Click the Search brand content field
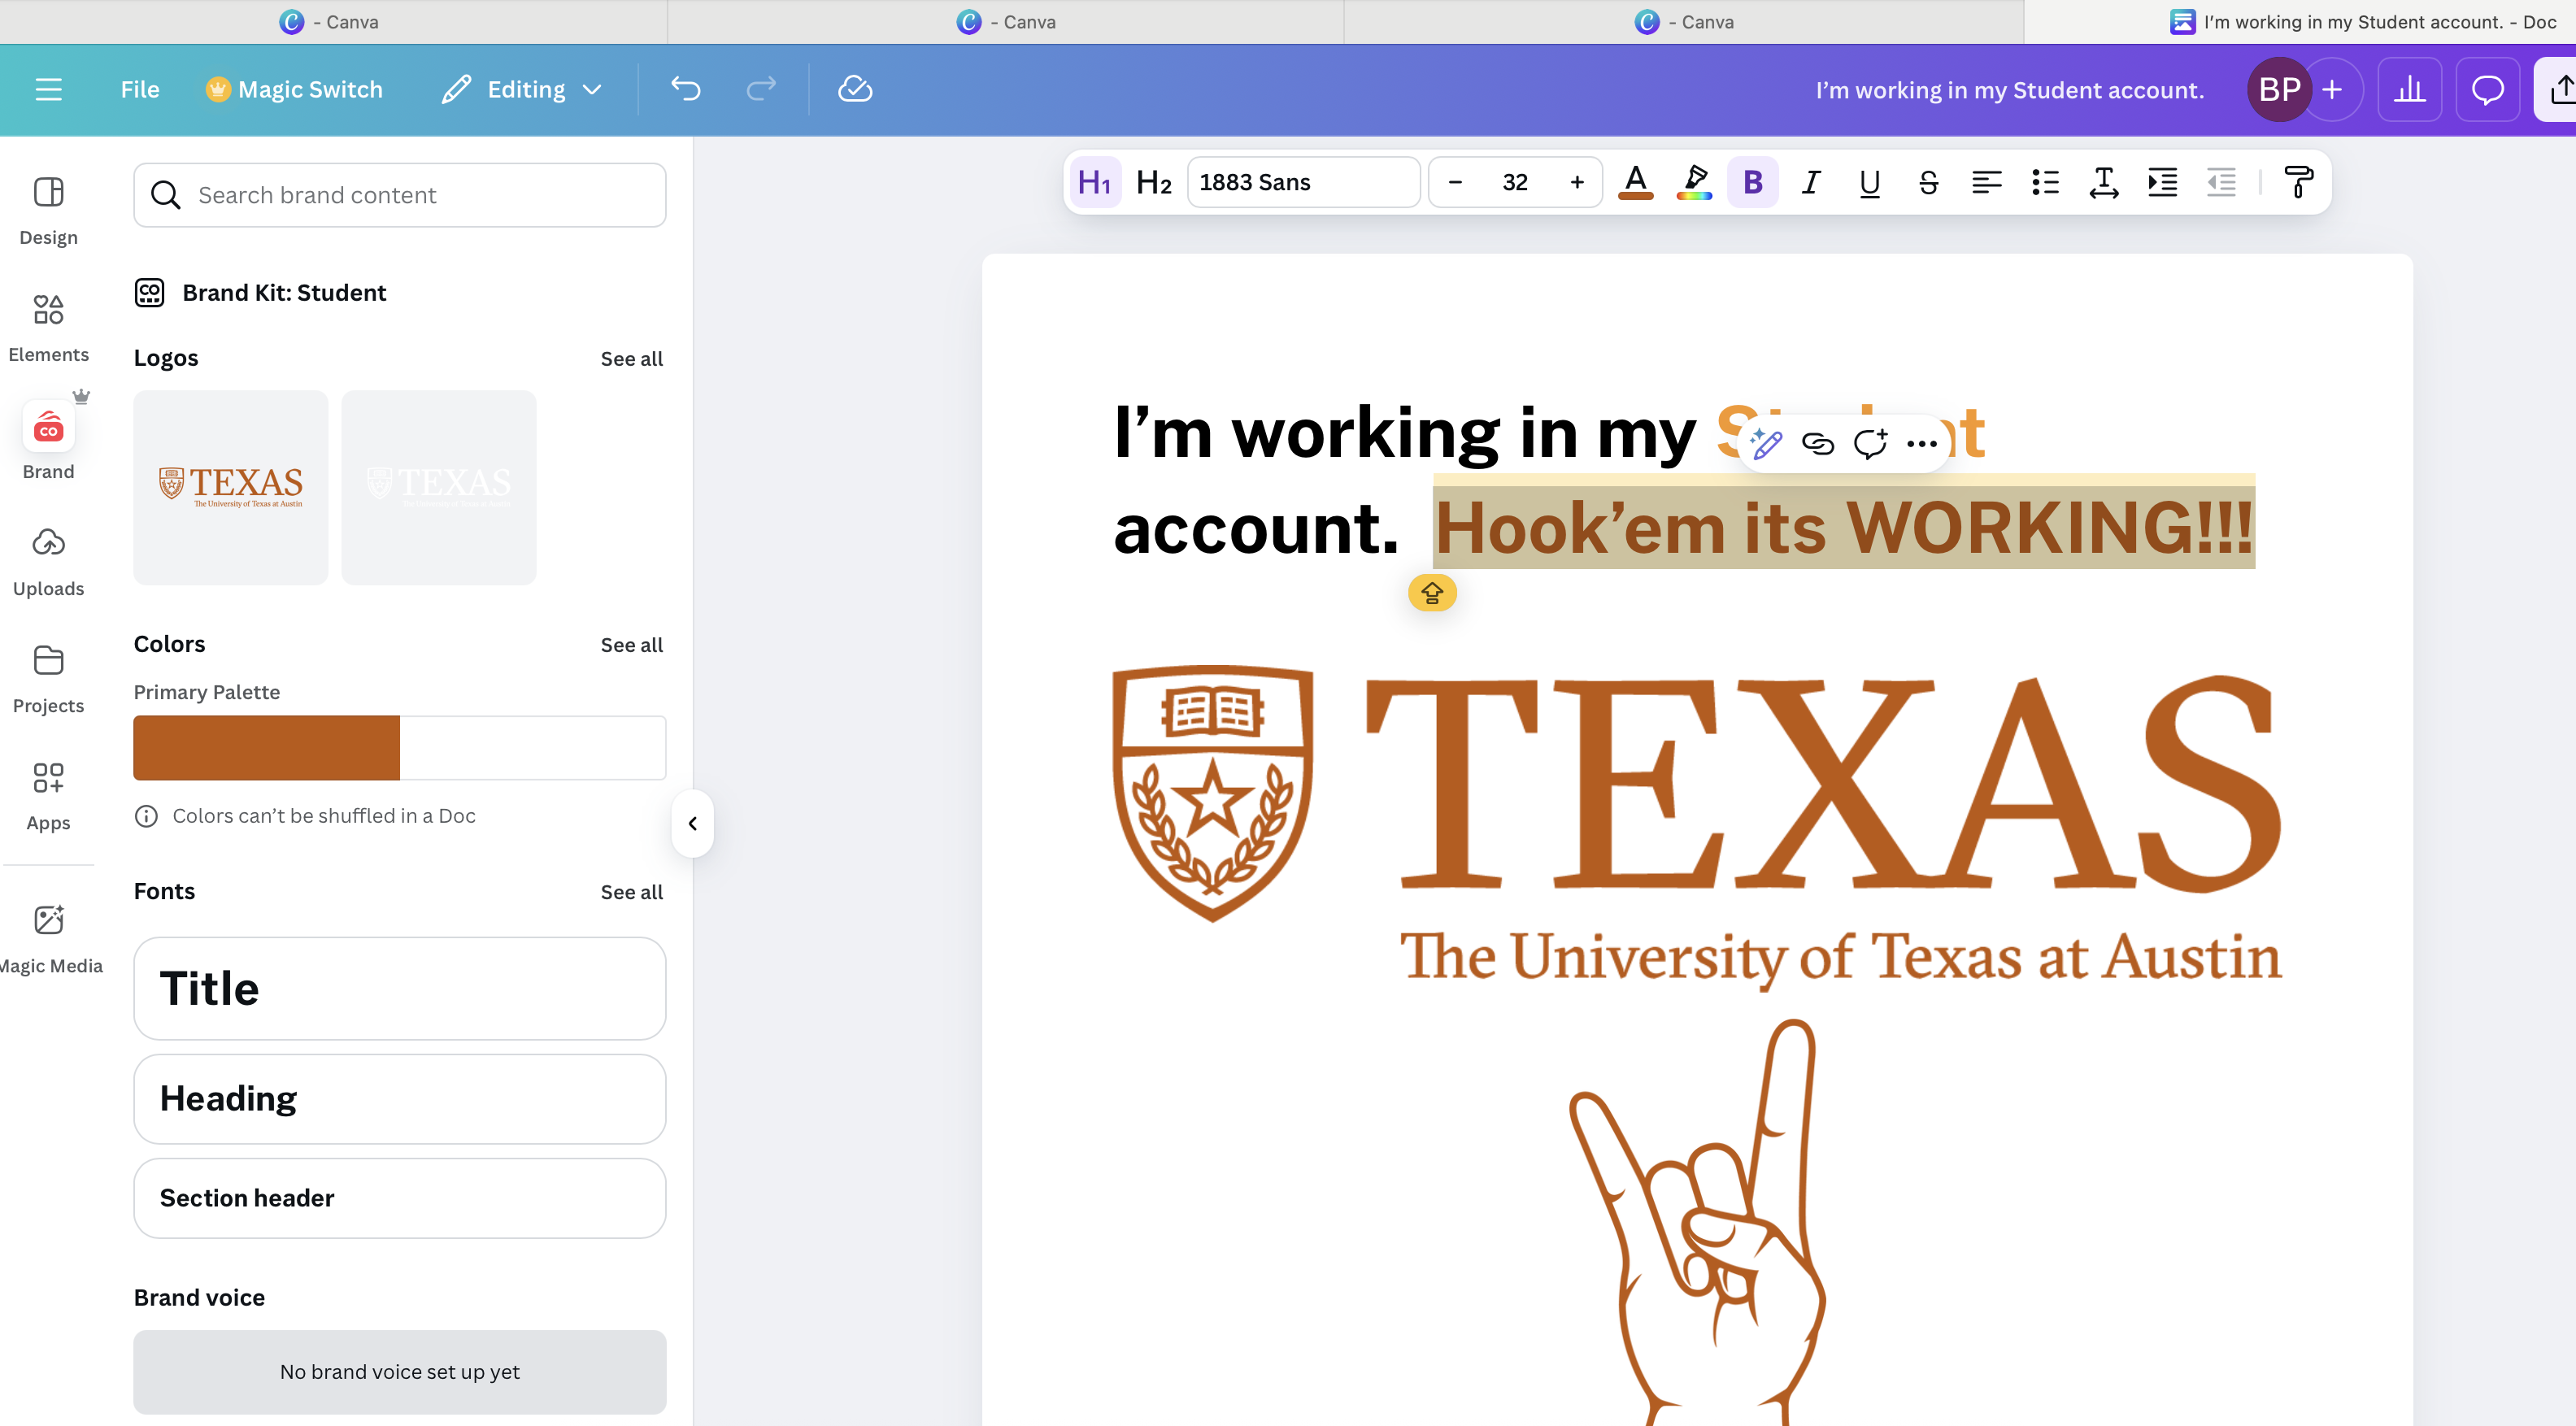Viewport: 2576px width, 1426px height. (x=400, y=195)
